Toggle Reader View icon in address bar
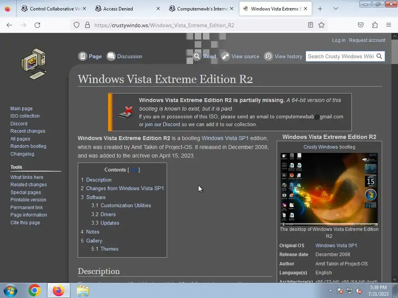This screenshot has width=398, height=298. (310, 25)
